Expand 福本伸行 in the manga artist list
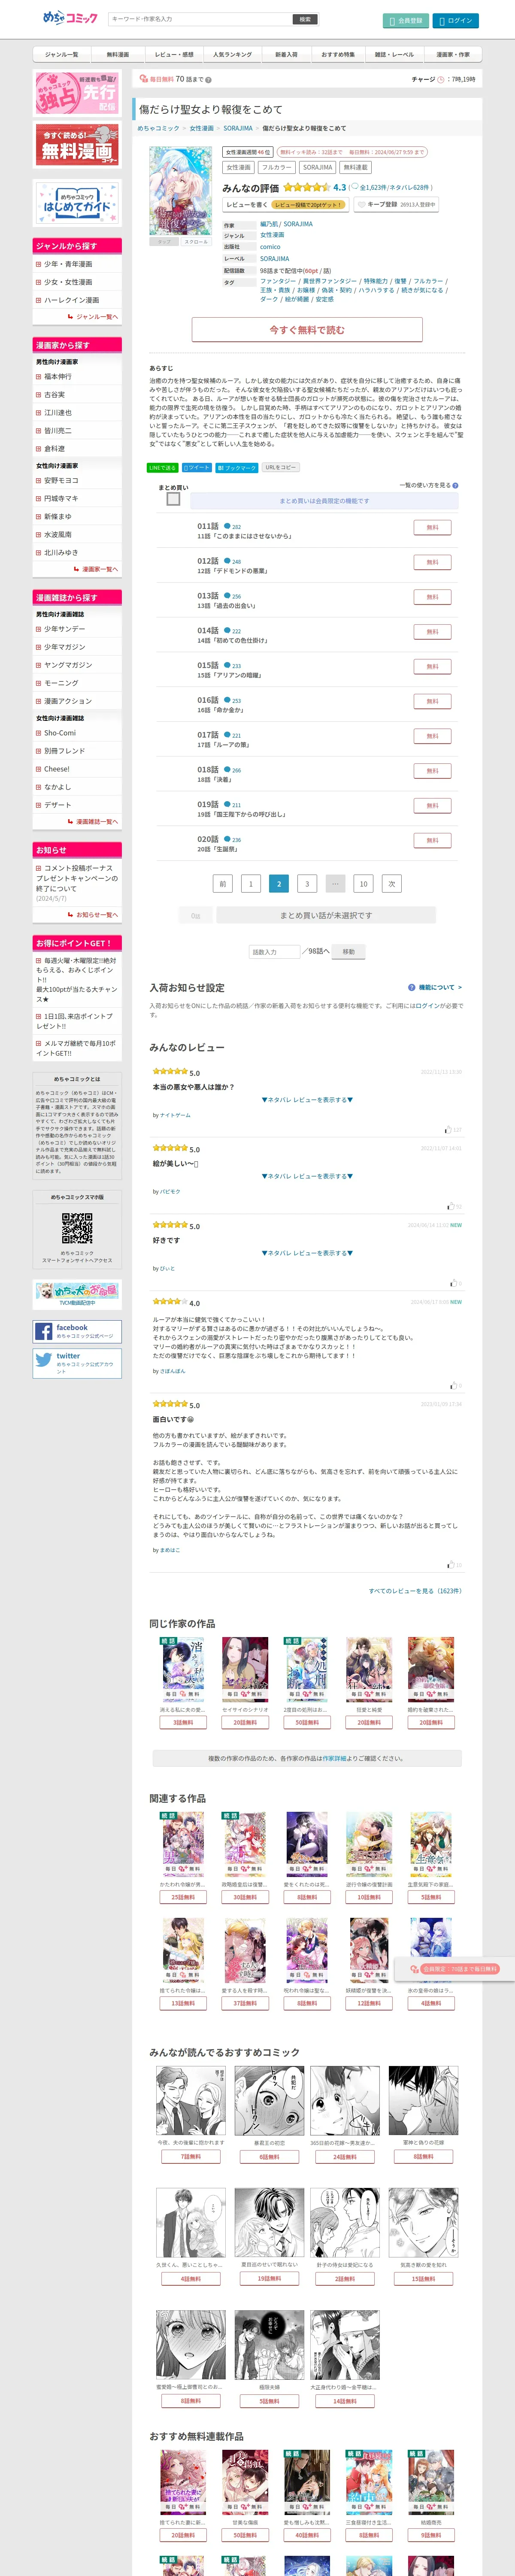 tap(77, 377)
